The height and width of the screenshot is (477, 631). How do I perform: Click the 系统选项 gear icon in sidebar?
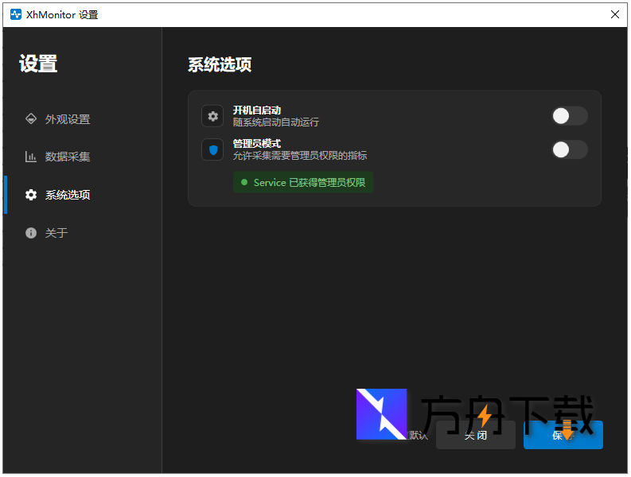pos(31,195)
